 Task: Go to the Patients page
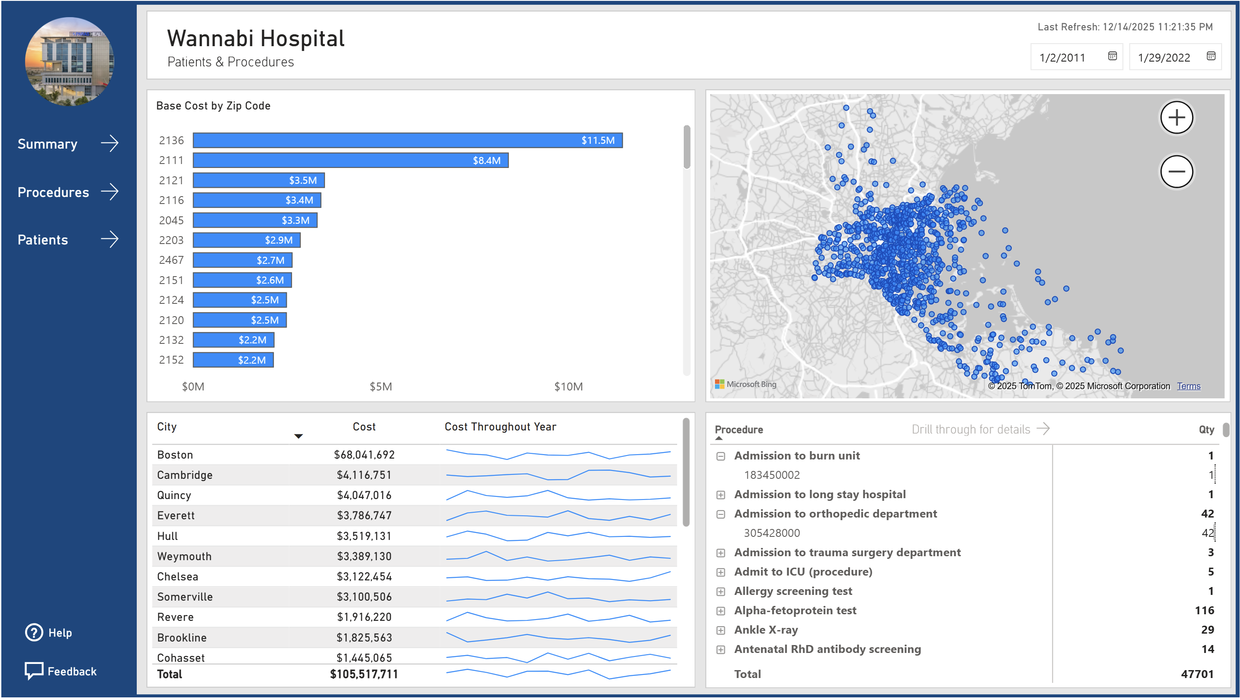tap(43, 240)
